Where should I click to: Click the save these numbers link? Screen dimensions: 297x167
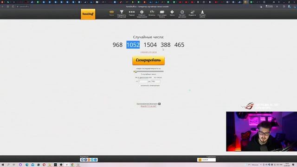148,52
